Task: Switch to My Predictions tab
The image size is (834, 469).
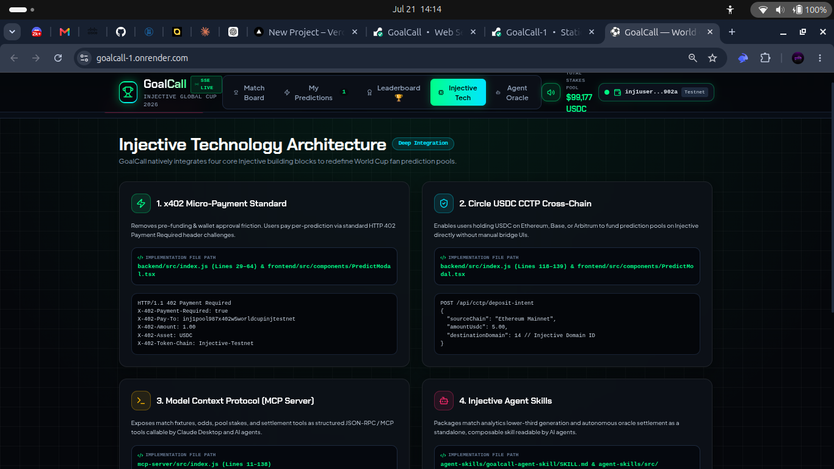Action: [x=313, y=93]
